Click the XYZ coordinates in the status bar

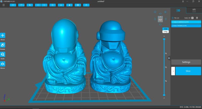tap(190, 107)
